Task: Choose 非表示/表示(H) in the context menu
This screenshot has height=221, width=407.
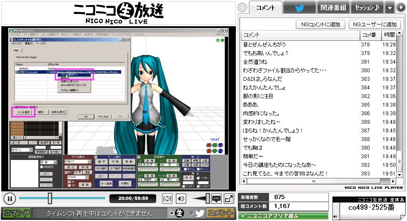Action: [74, 81]
